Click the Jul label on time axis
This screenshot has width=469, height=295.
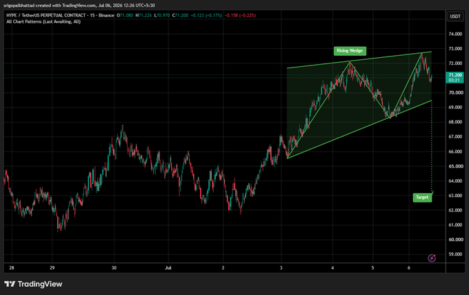click(x=168, y=268)
